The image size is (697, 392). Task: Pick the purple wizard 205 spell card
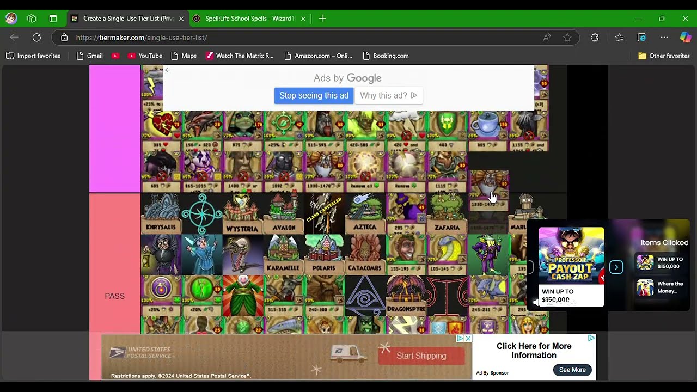point(406,213)
